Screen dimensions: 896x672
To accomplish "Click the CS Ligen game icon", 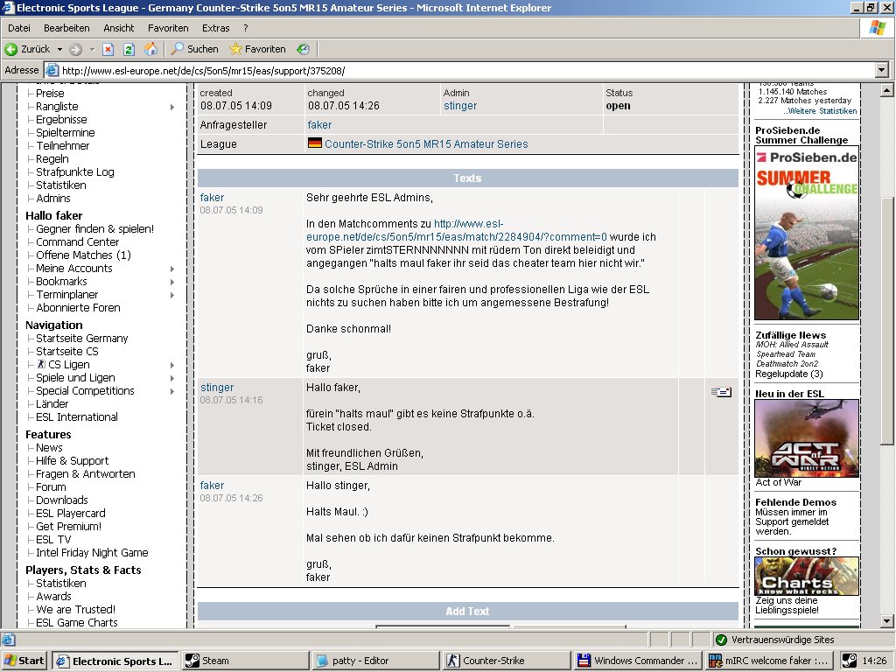I will (x=41, y=365).
